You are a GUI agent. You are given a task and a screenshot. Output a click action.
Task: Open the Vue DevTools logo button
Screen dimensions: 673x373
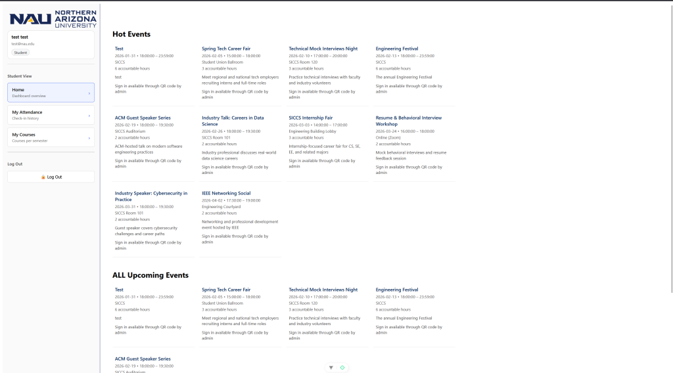(x=331, y=368)
